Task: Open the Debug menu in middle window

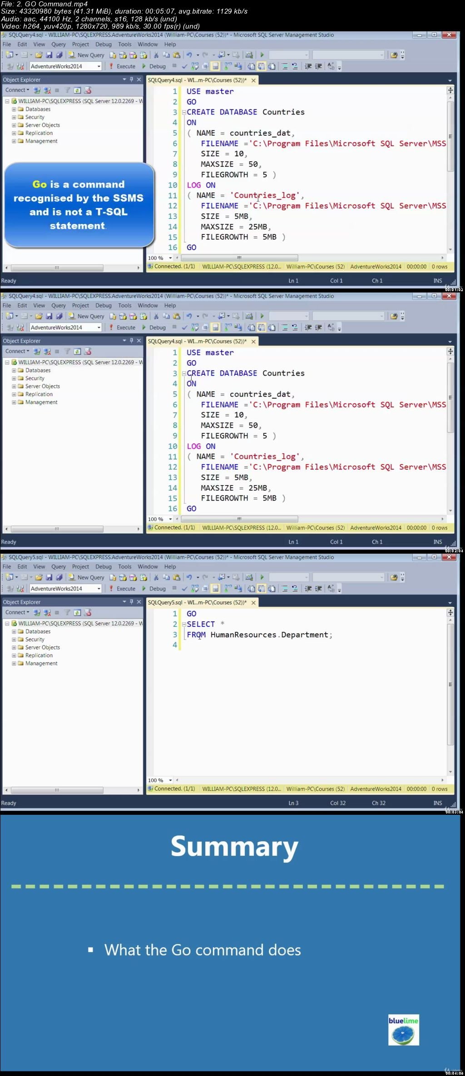Action: [104, 305]
